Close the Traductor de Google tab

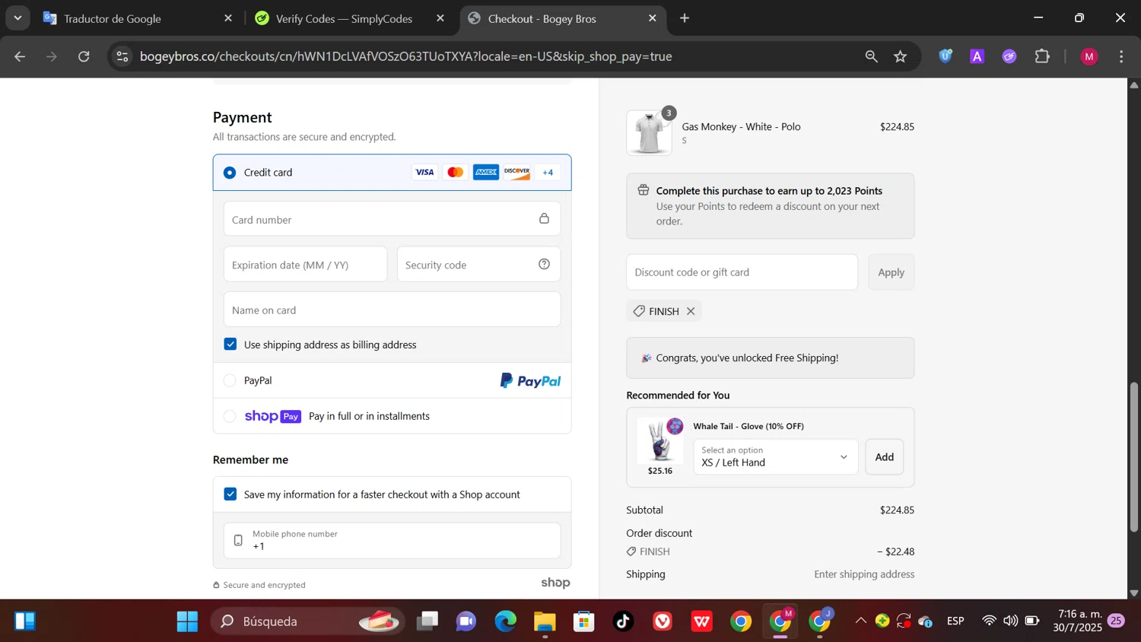click(x=227, y=18)
